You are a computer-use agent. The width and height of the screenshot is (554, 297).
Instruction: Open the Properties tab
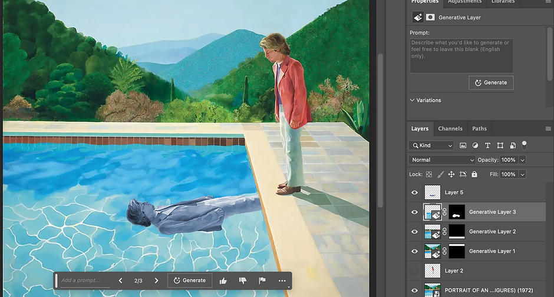425,2
